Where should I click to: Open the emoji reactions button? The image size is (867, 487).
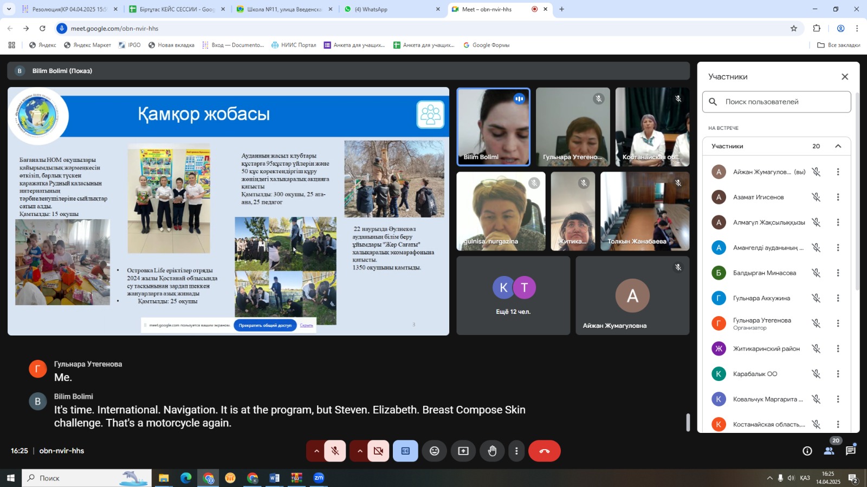(434, 451)
